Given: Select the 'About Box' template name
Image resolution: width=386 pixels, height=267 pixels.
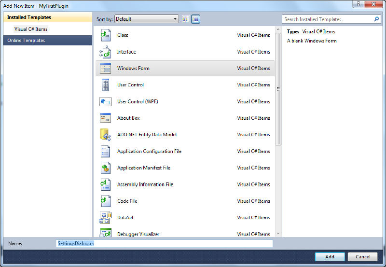Looking at the screenshot, I should [128, 118].
